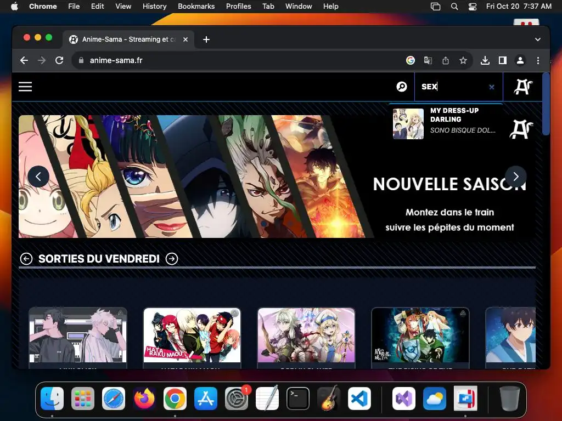Open the Link Click anime card

pos(78,338)
